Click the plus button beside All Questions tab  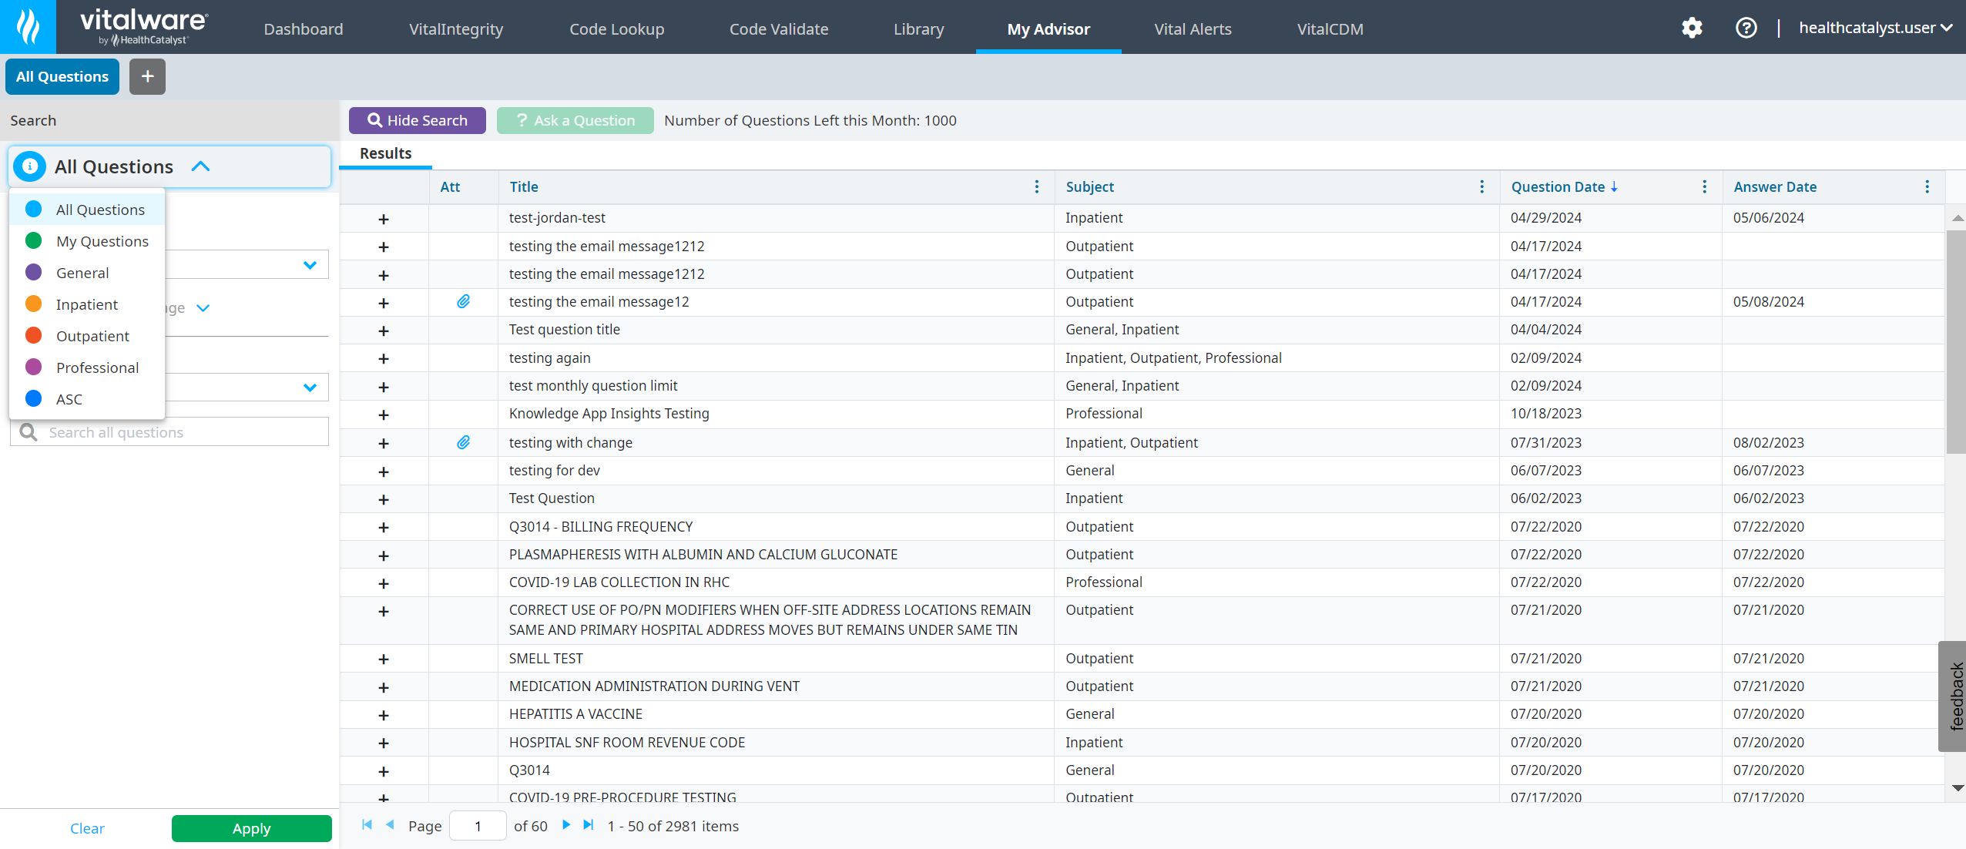tap(147, 76)
